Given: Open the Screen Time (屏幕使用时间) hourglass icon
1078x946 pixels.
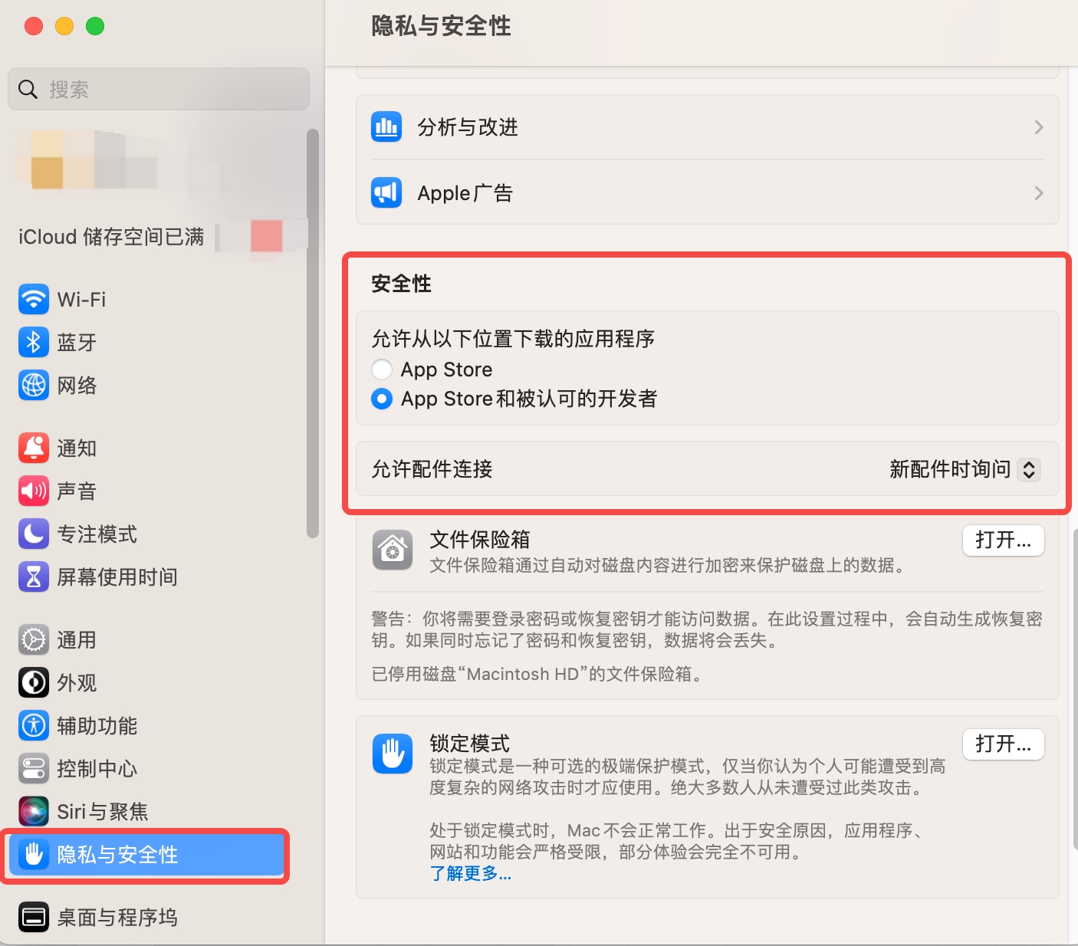Looking at the screenshot, I should pyautogui.click(x=34, y=576).
